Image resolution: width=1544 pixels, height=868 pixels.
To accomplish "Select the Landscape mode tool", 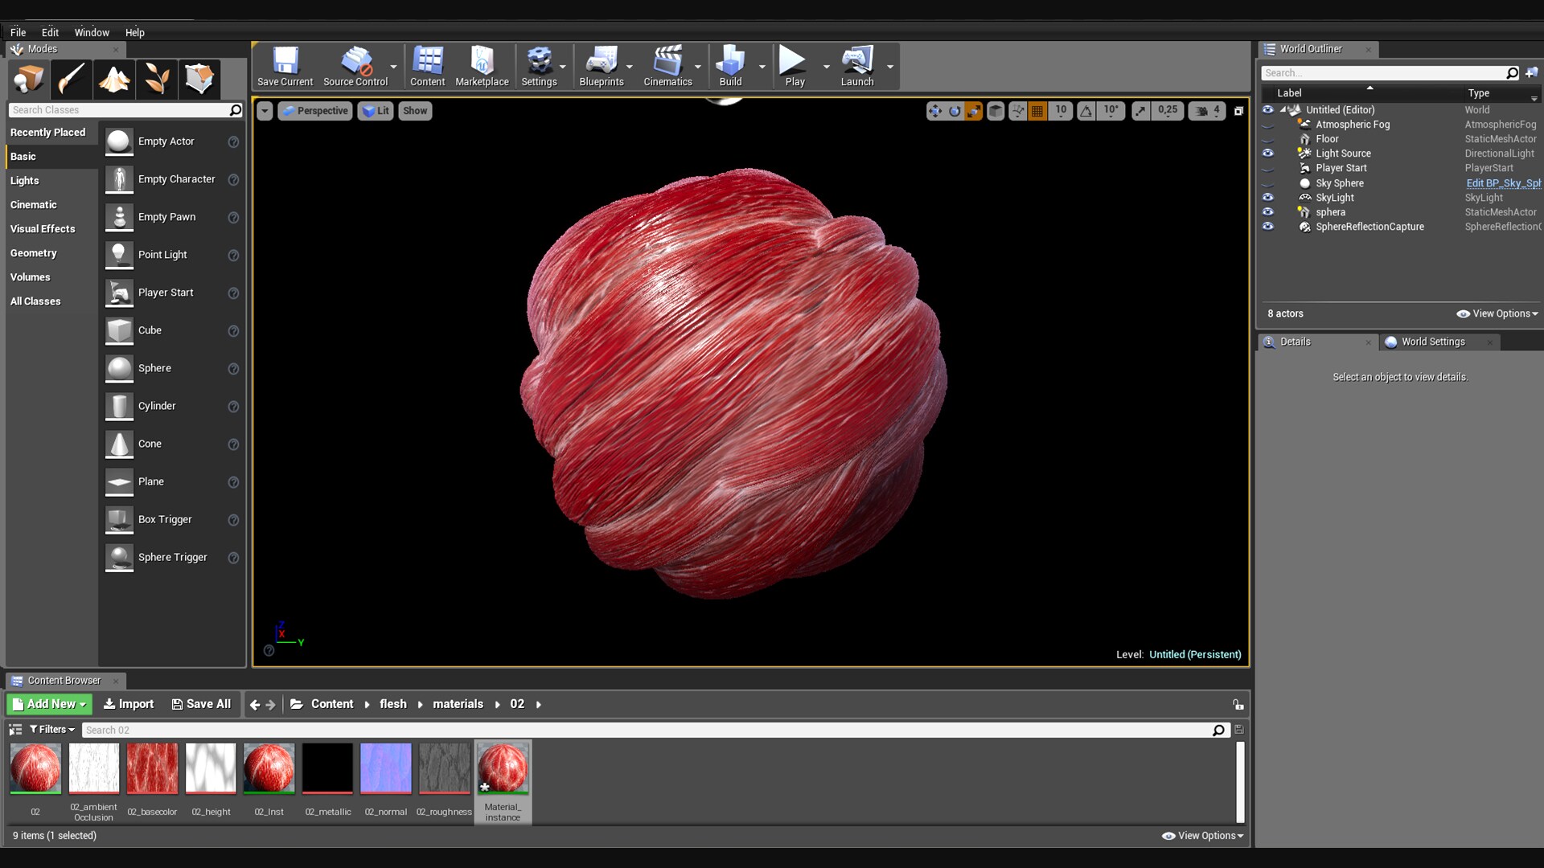I will coord(114,79).
